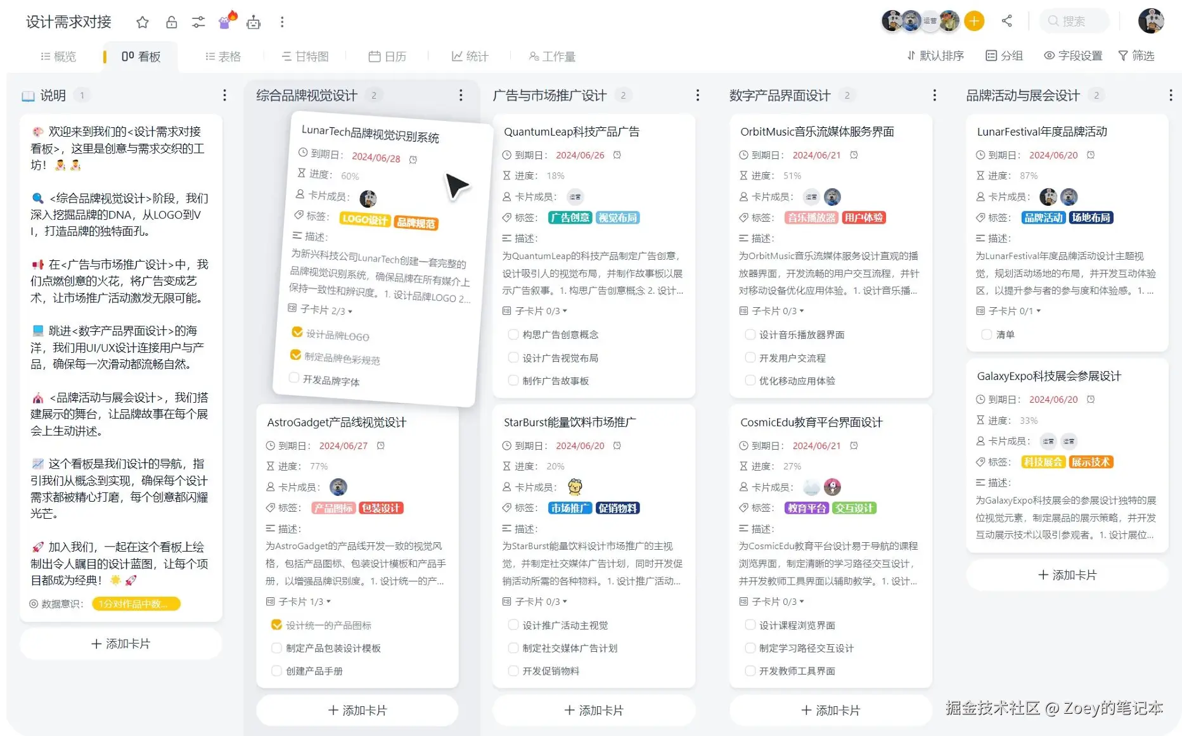
Task: Select the orange 品牌规范 tag on LunarTech card
Action: click(416, 222)
